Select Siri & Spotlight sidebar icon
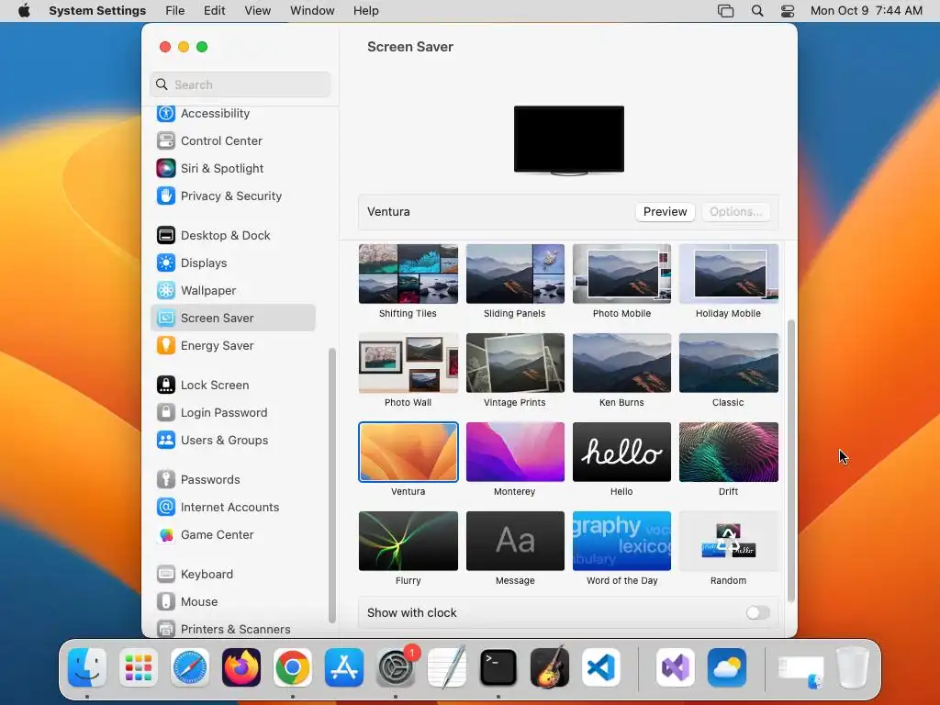 click(x=166, y=169)
